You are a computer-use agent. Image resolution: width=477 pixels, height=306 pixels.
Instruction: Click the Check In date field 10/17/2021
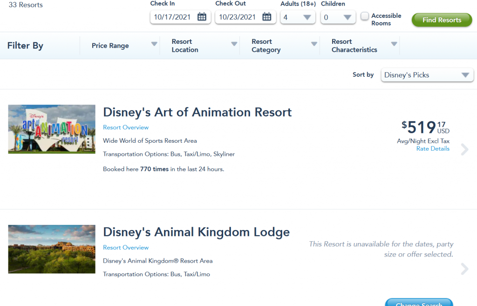[x=180, y=17]
